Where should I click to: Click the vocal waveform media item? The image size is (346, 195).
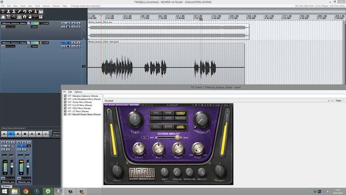[x=166, y=64]
